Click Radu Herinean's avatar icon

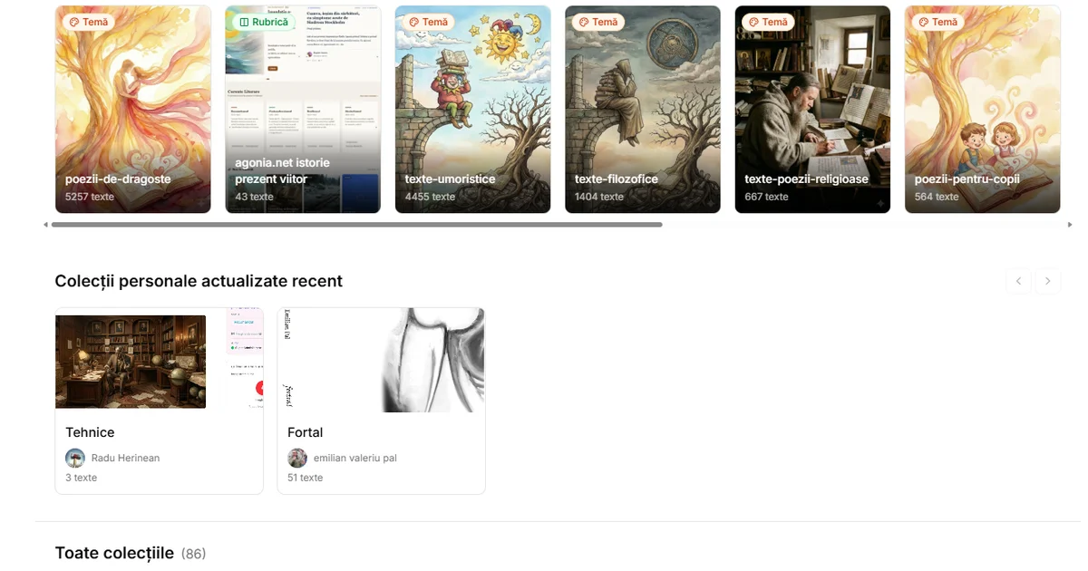coord(75,458)
